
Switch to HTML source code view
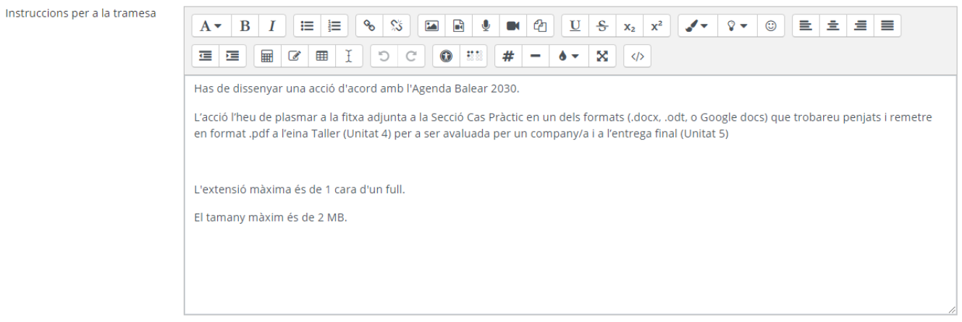point(637,55)
